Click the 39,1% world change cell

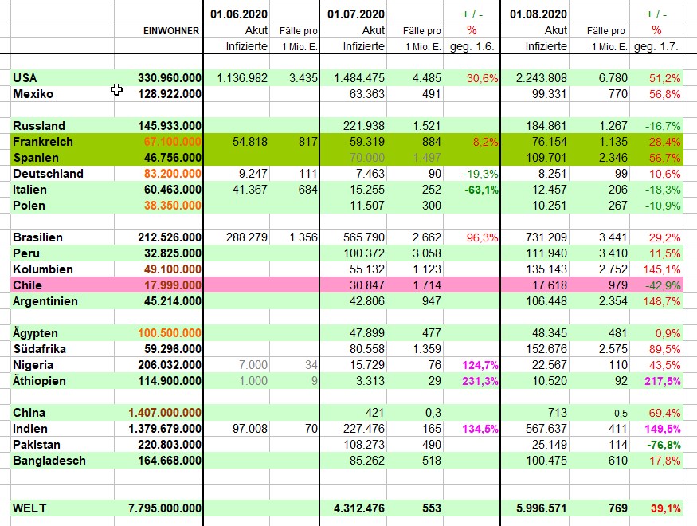tap(656, 508)
